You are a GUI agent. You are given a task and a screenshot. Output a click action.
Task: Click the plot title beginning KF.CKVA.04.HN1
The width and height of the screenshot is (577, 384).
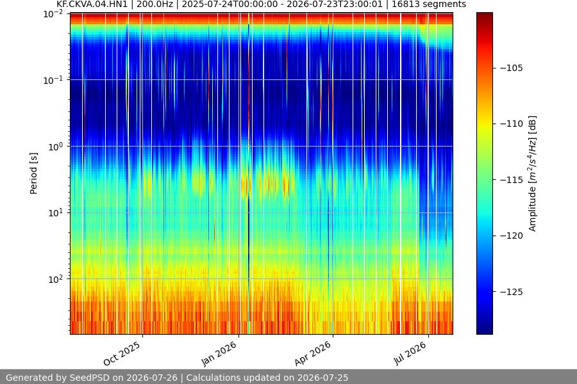(261, 4)
